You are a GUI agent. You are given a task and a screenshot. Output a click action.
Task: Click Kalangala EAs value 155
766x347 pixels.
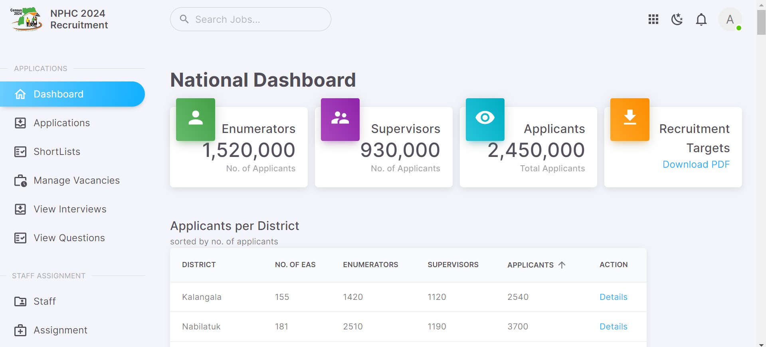(282, 297)
